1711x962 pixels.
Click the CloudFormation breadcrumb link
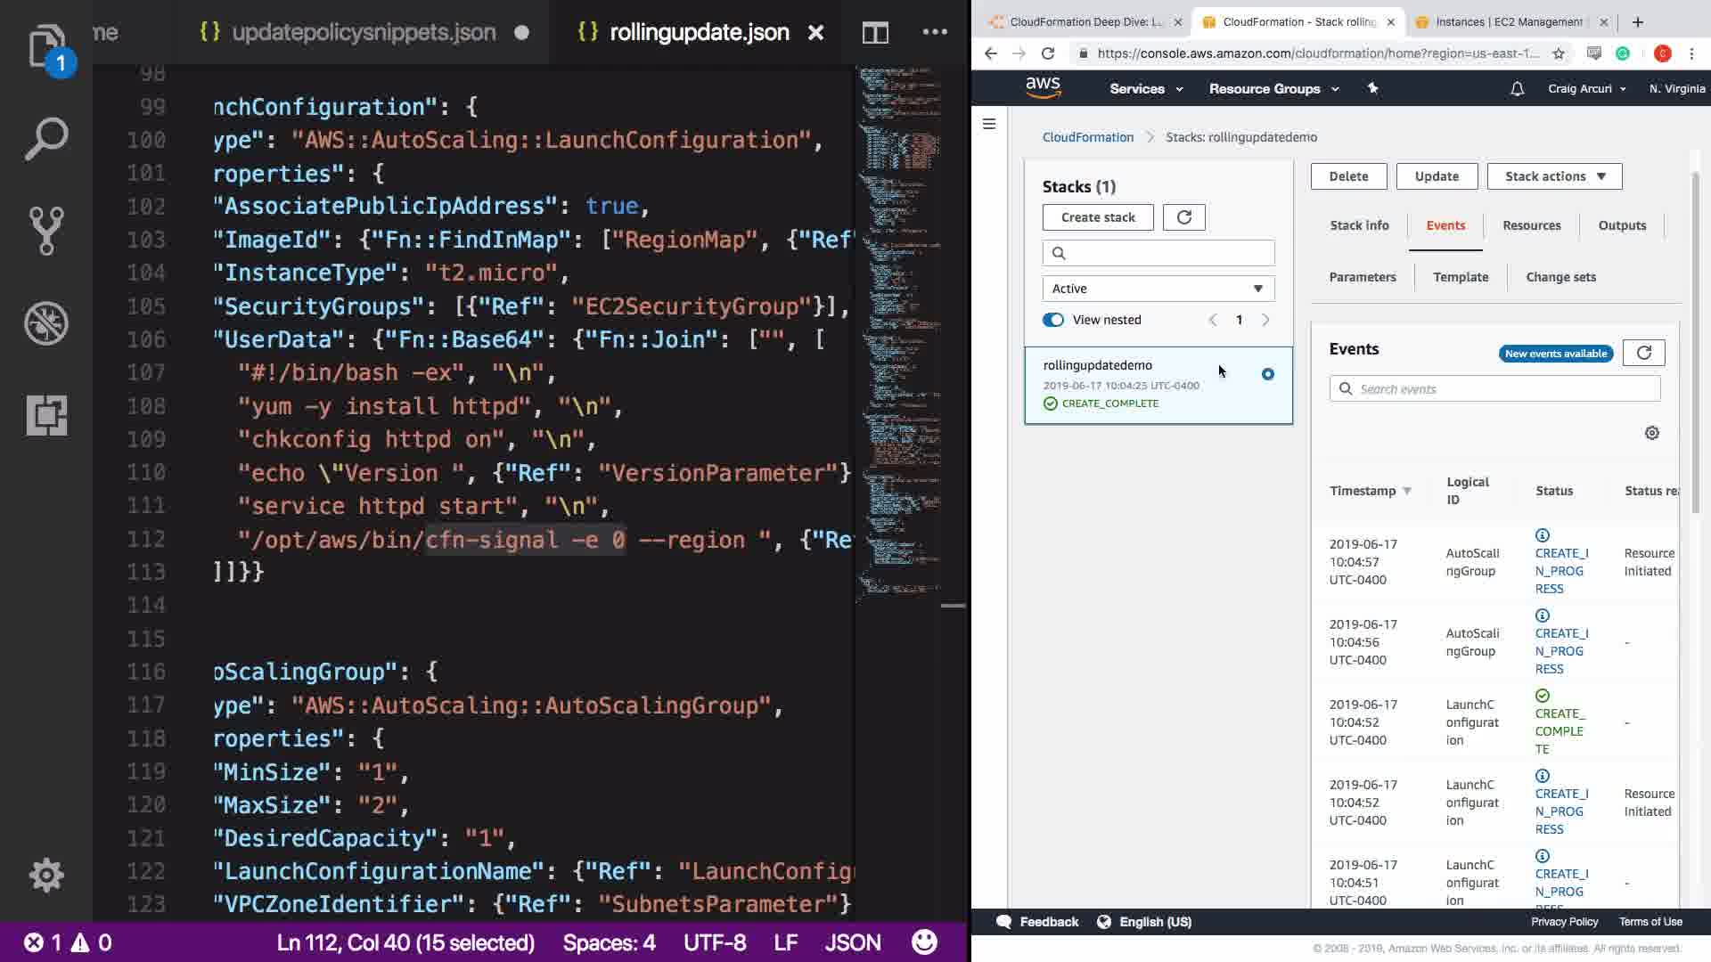point(1087,137)
